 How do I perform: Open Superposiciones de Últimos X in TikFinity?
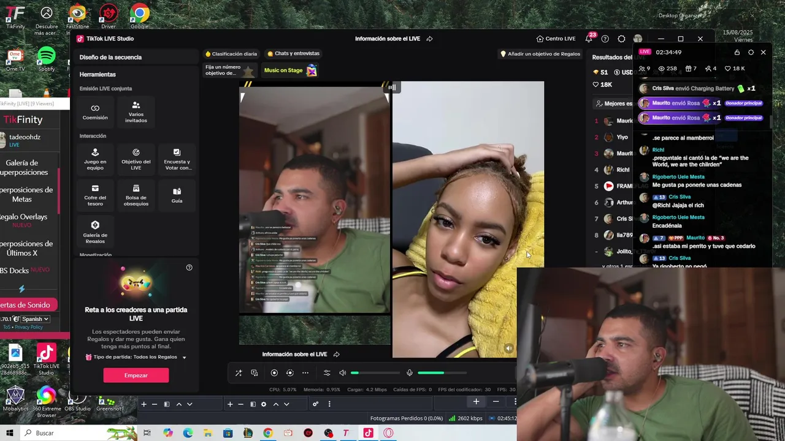coord(25,248)
